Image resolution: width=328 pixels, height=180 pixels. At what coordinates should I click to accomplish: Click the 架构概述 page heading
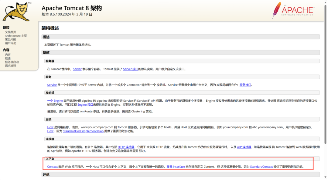tap(50, 28)
